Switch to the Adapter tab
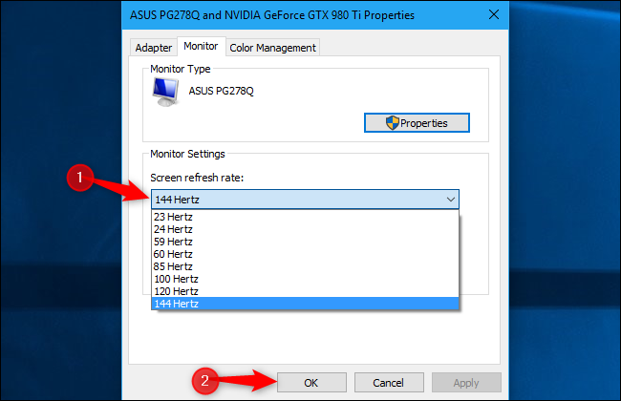621x401 pixels. pyautogui.click(x=154, y=48)
